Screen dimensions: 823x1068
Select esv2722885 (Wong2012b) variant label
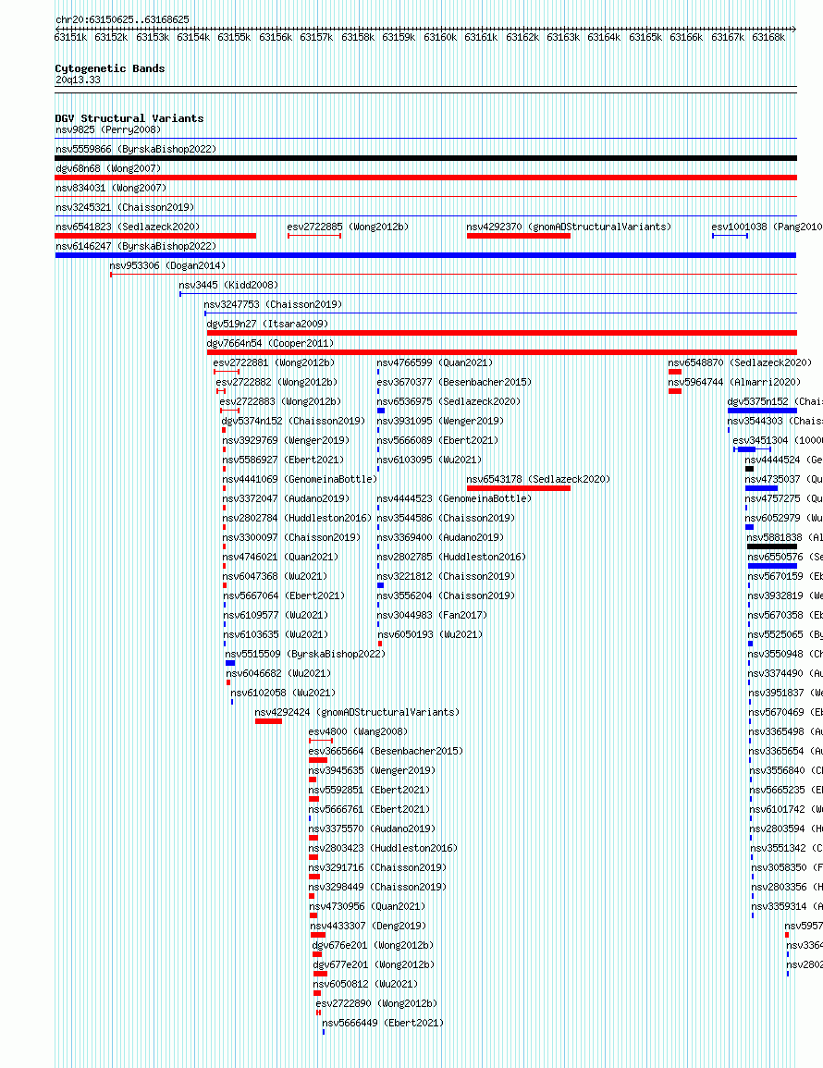click(348, 227)
